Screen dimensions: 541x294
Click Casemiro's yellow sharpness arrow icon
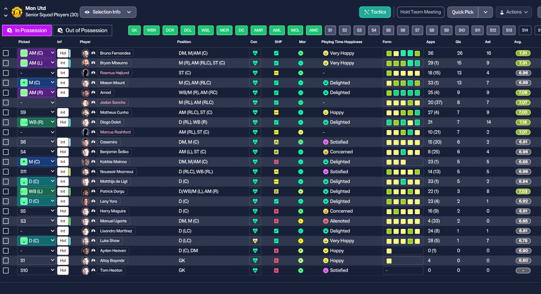[276, 142]
